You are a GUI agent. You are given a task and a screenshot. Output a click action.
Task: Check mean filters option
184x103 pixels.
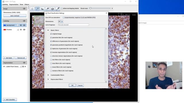point(51,67)
